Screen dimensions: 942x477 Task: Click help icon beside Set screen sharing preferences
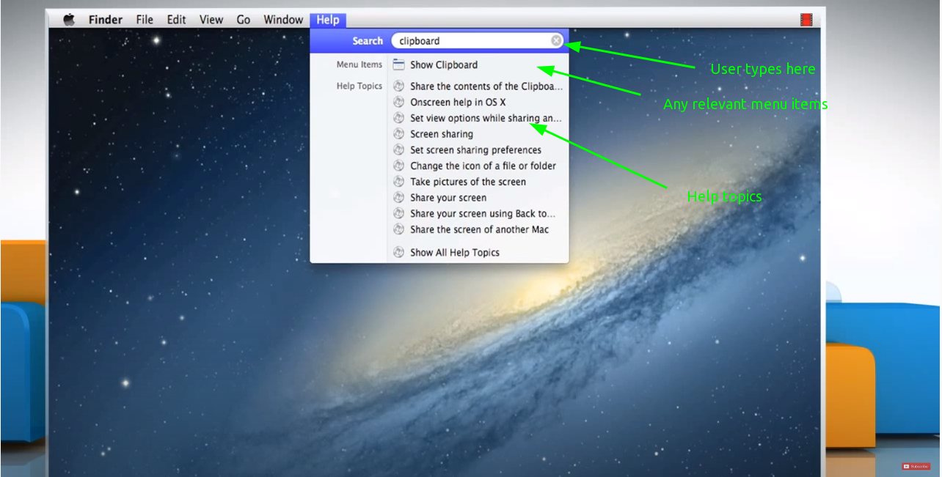(x=399, y=149)
